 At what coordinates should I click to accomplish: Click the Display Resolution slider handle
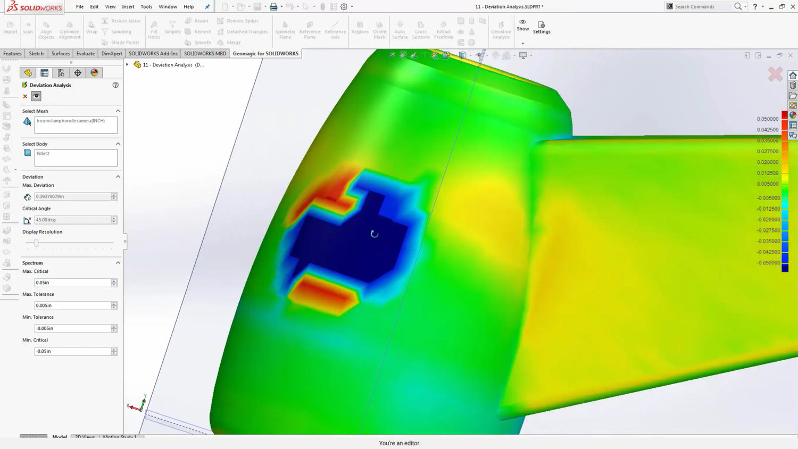36,243
